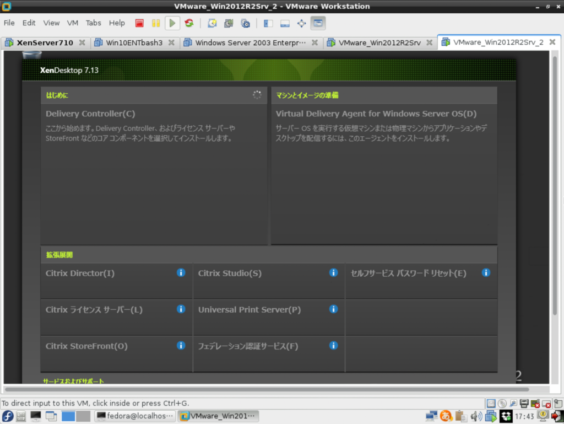564x424 pixels.
Task: Install Universal Print Server(P)
Action: coord(250,309)
